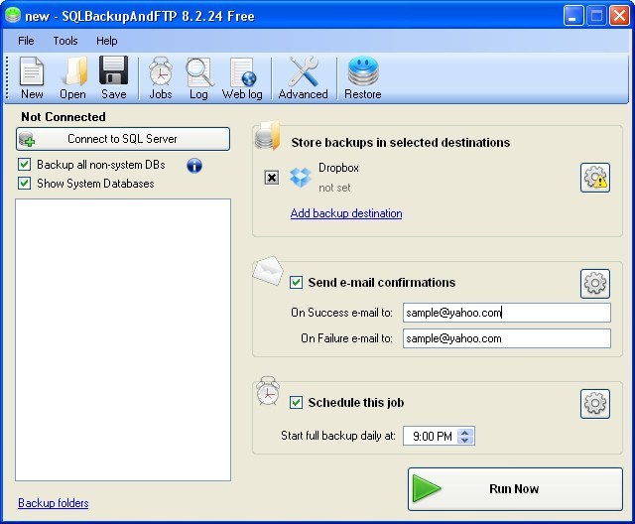Open the Jobs alarm clock toolbar icon
635x524 pixels.
pyautogui.click(x=161, y=77)
